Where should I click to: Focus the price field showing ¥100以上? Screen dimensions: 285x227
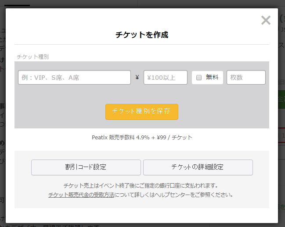point(165,78)
